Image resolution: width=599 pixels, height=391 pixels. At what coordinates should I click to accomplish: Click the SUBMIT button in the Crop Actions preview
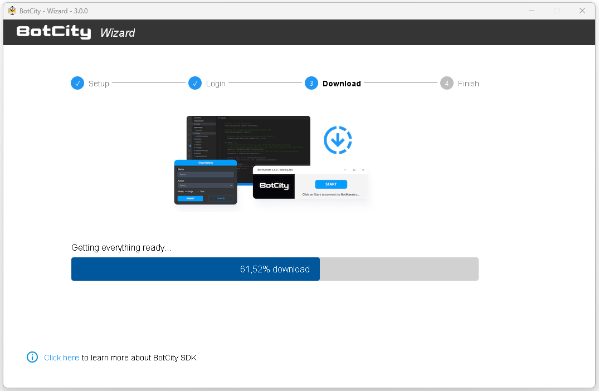[x=189, y=198]
